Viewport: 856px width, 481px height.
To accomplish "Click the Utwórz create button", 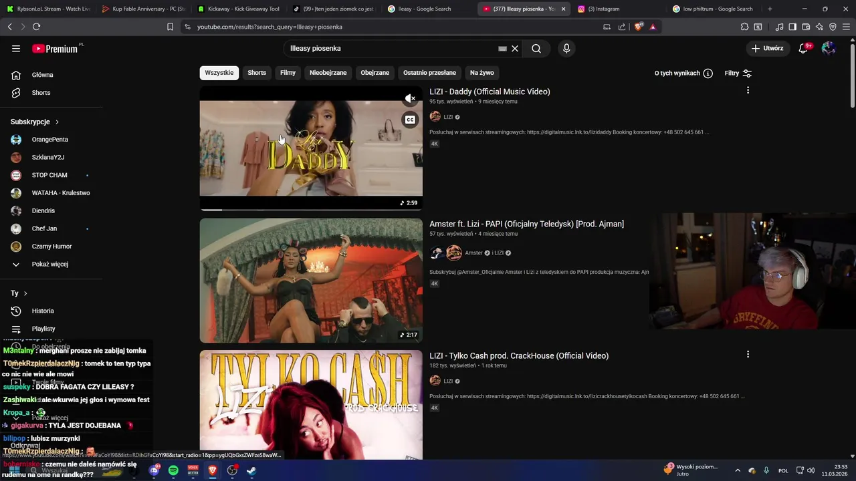I will [767, 48].
